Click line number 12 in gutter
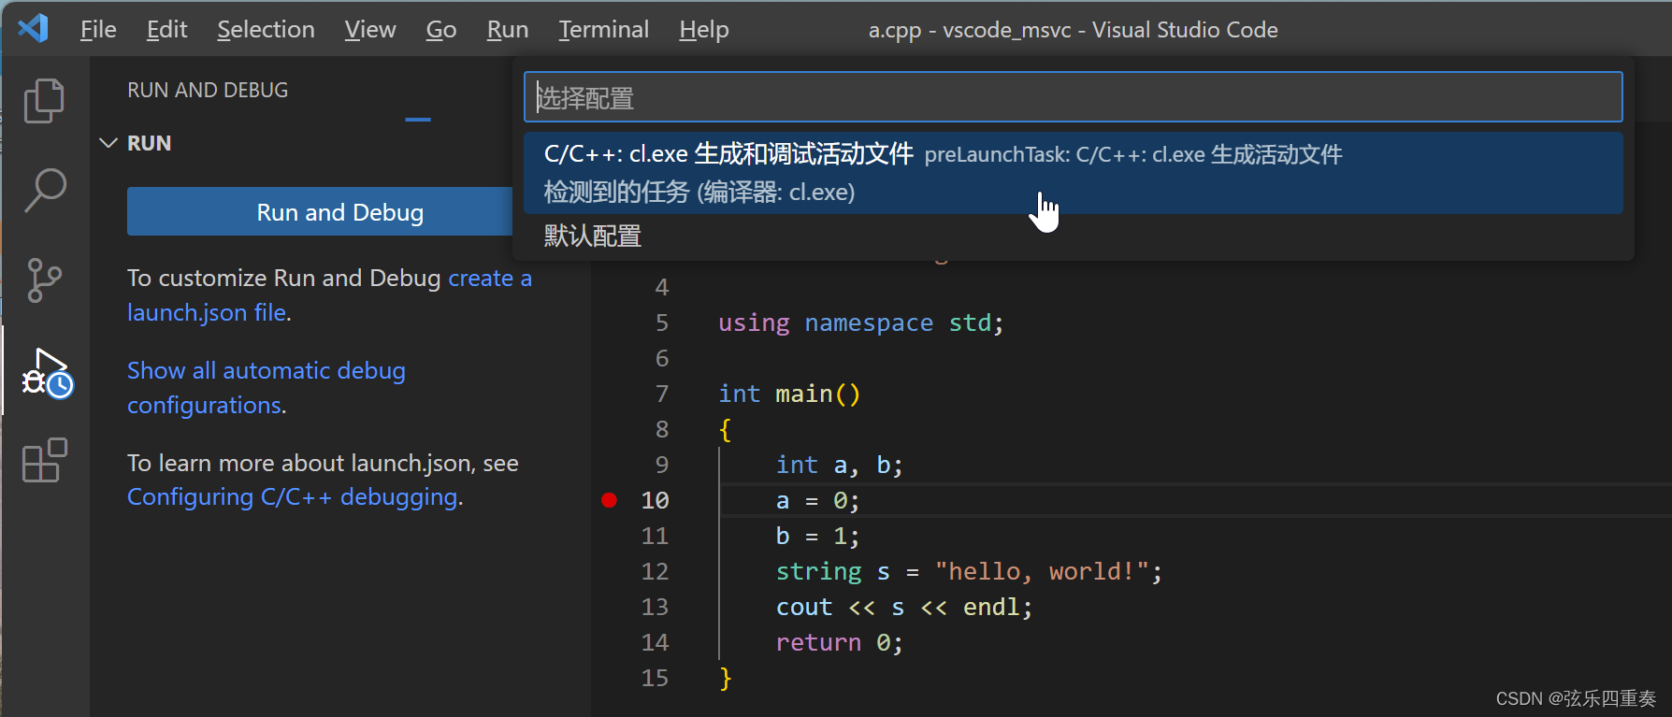 (x=655, y=571)
